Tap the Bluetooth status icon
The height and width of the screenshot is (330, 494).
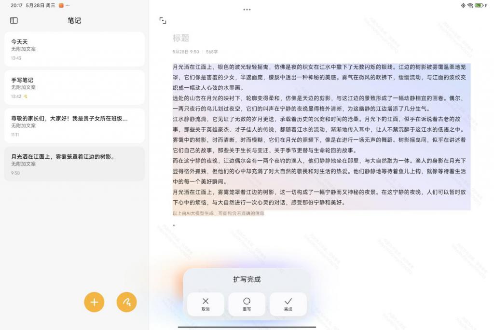point(463,5)
